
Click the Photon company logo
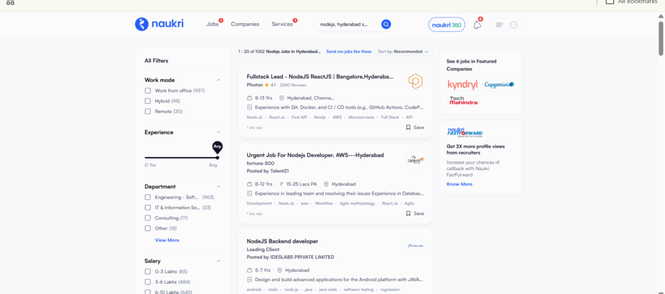pos(416,81)
